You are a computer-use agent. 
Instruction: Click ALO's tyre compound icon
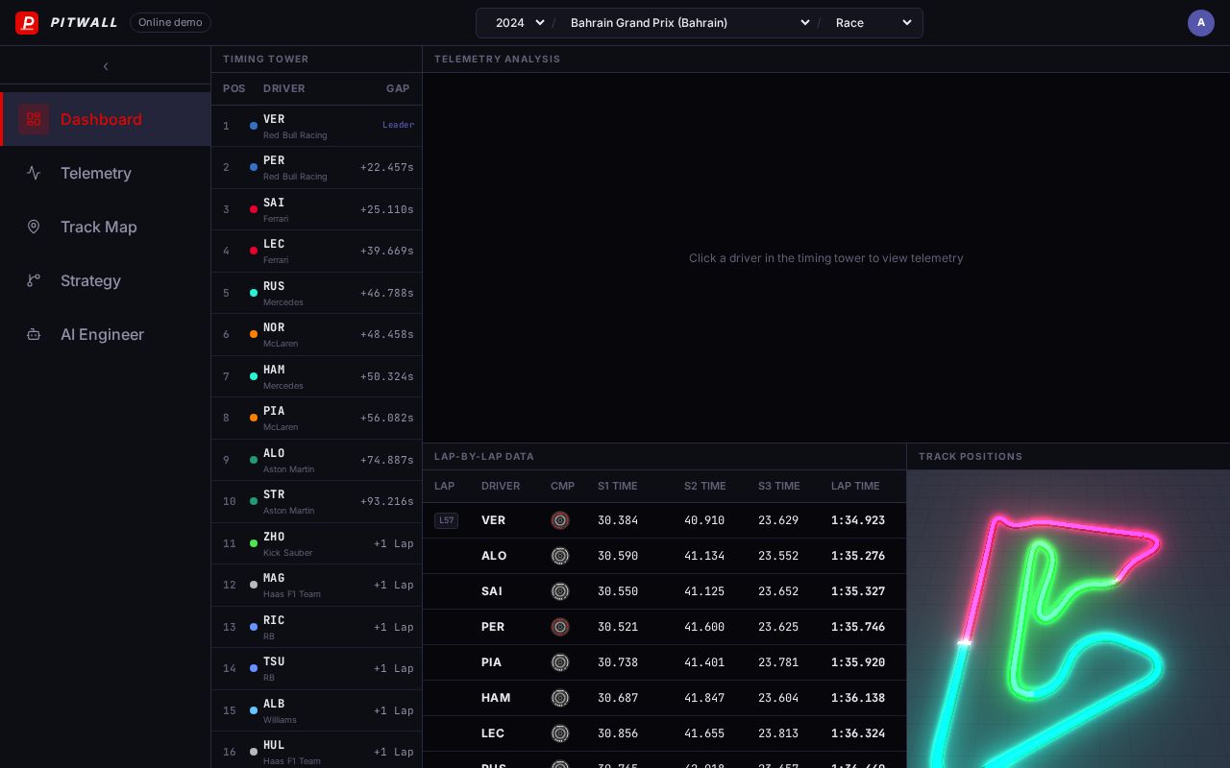560,556
